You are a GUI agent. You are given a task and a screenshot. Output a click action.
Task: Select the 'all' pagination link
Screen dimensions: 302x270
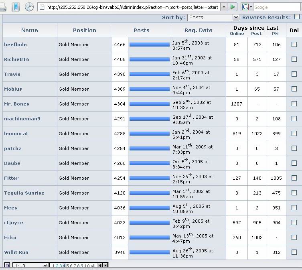click(x=93, y=265)
